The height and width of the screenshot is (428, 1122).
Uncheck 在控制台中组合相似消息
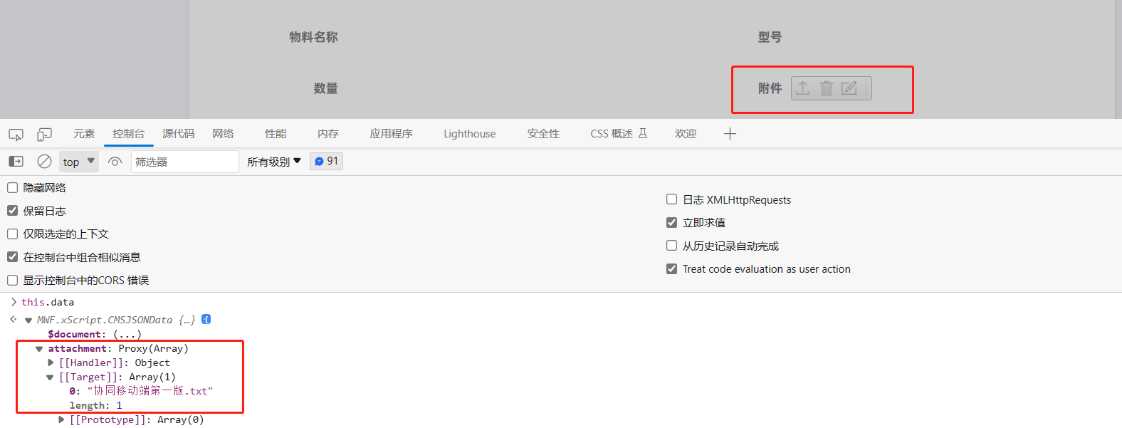12,257
